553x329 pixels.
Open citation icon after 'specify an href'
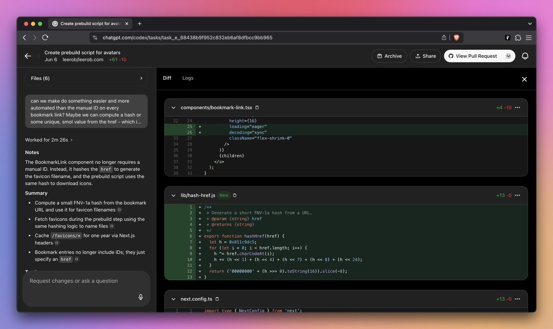[x=76, y=260]
